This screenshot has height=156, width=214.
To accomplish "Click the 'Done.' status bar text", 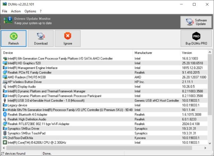I will pos(47,154).
